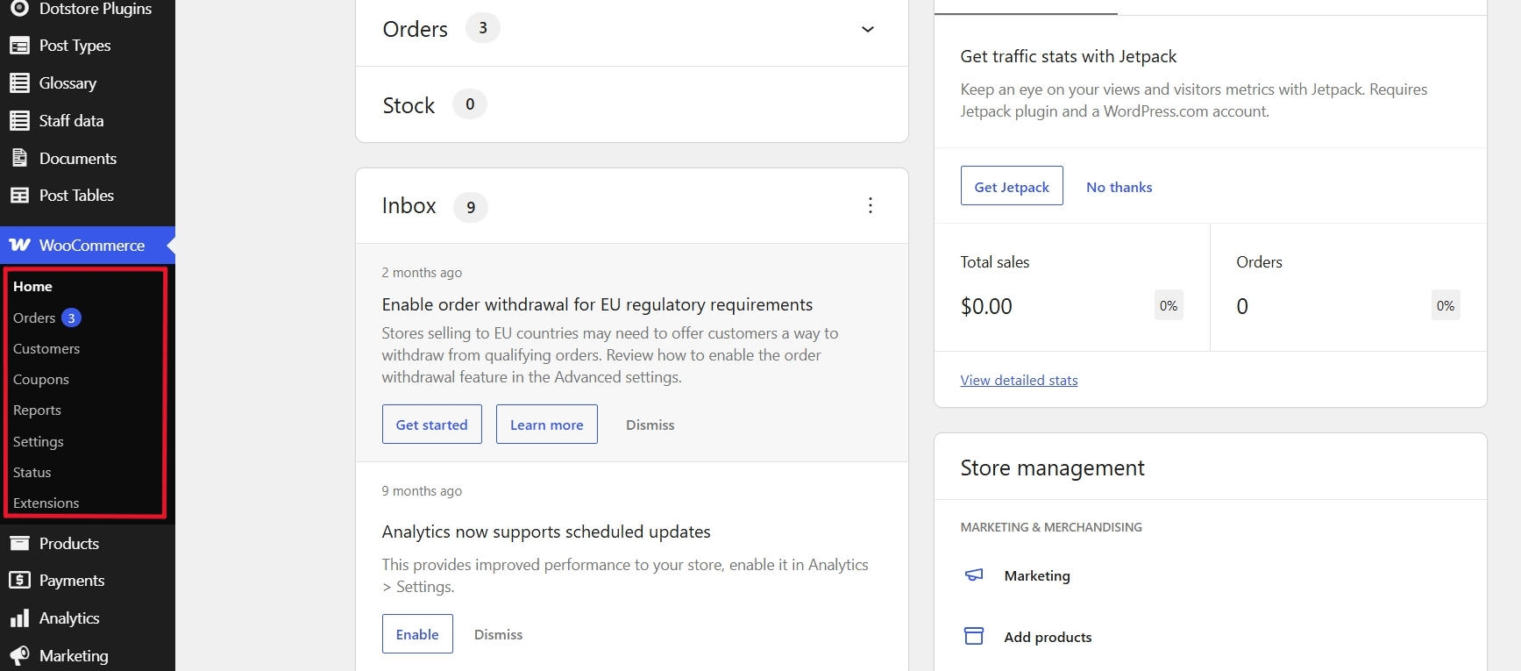Click the Analytics bar chart icon

(19, 618)
